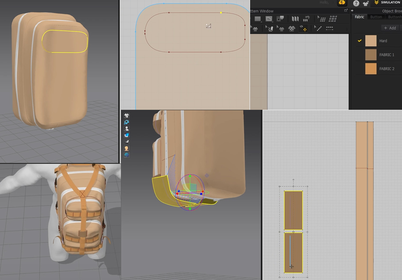Click the orange avatar head icon
The height and width of the screenshot is (280, 402).
[x=126, y=148]
